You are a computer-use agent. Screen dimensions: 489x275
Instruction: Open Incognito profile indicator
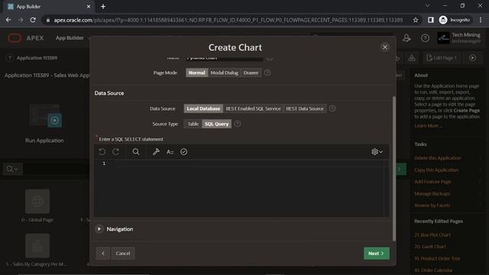455,20
